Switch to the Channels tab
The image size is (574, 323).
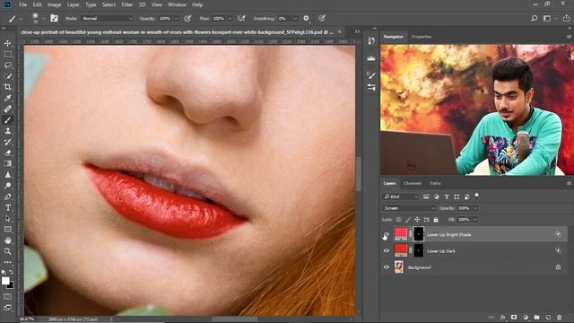pos(413,183)
